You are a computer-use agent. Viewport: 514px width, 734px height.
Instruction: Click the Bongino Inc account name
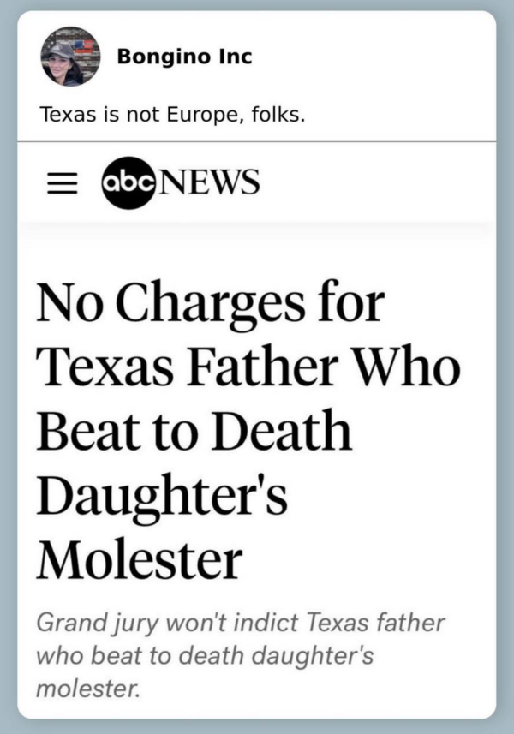(184, 57)
